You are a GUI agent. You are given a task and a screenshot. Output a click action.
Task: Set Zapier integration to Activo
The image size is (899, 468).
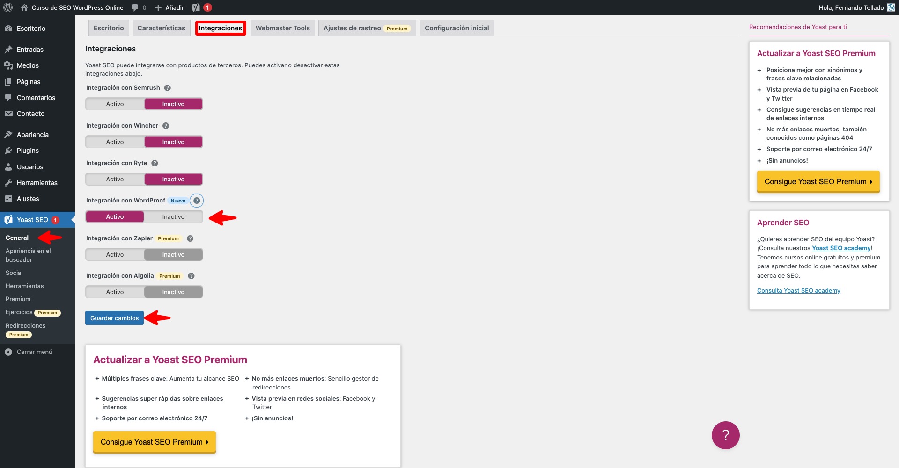(115, 255)
